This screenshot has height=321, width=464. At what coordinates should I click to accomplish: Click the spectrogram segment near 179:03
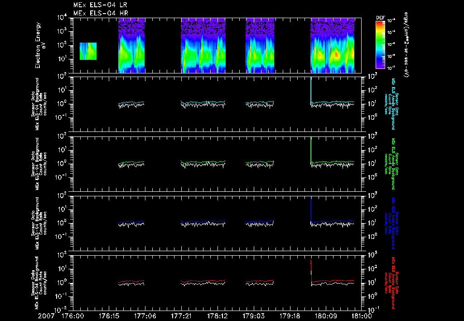(260, 45)
